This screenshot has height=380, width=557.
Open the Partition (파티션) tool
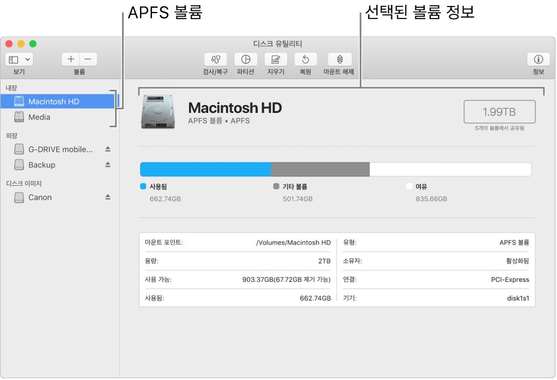[245, 59]
